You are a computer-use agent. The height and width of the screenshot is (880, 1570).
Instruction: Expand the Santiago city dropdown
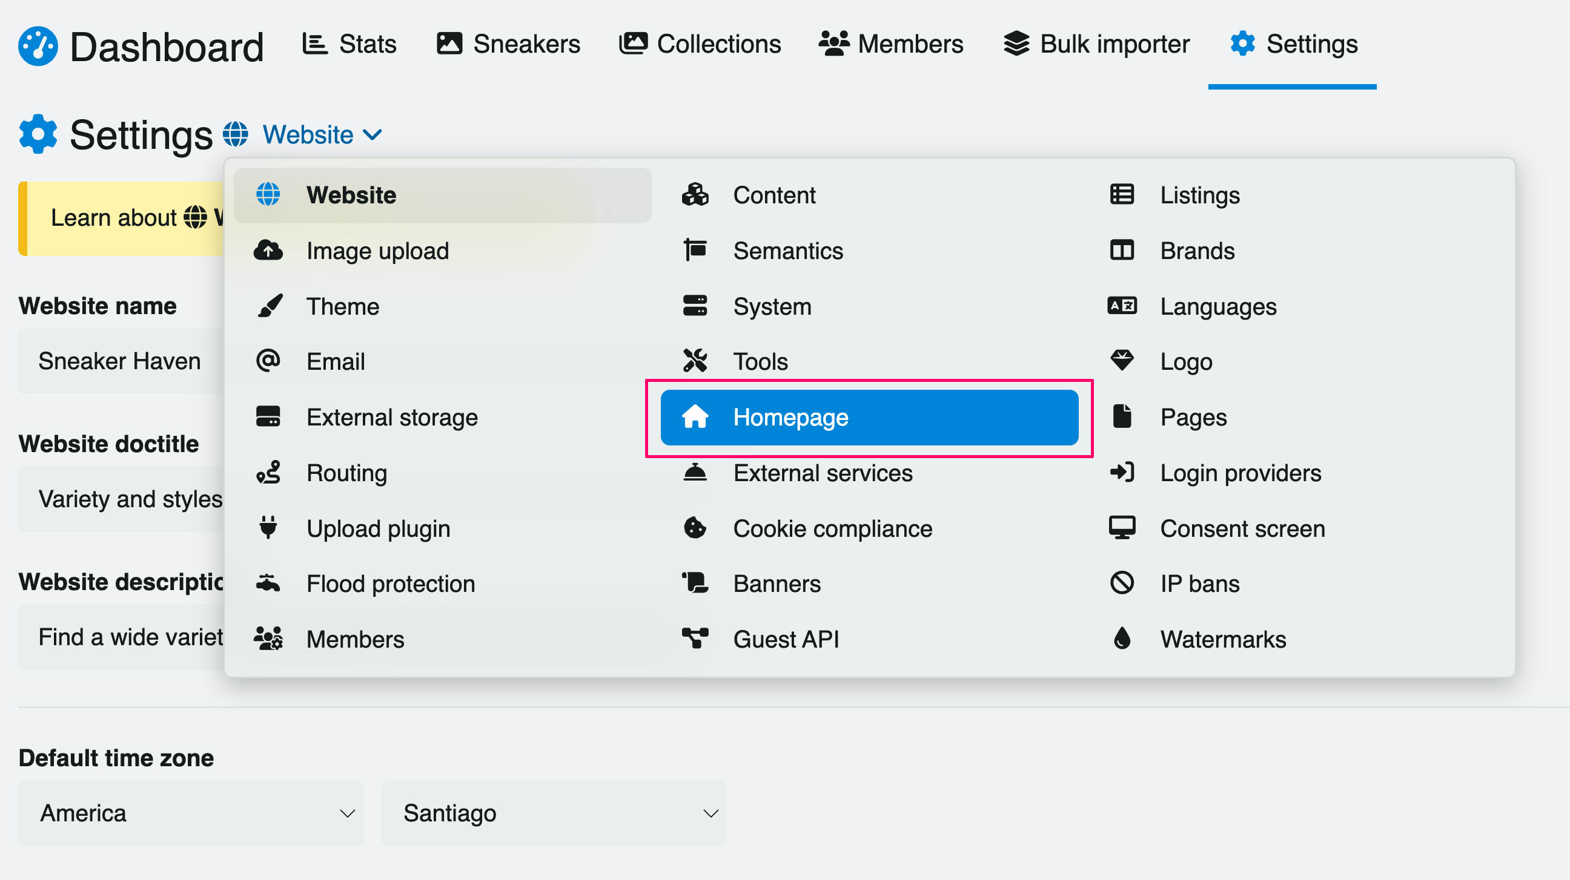pyautogui.click(x=554, y=813)
